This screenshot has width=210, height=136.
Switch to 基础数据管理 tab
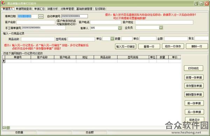[84, 9]
